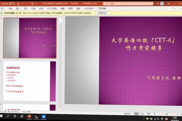
Task: Click the search box in title bar
Action: (x=122, y=4)
